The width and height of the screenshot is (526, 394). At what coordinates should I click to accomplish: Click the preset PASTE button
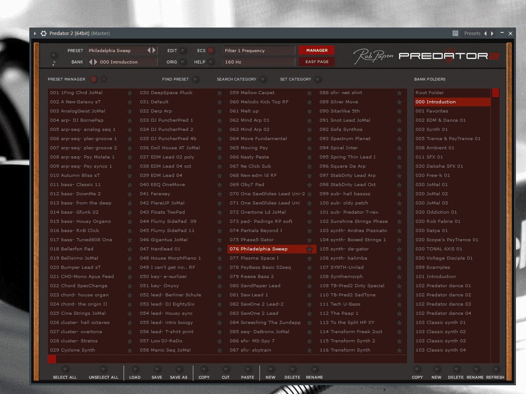(248, 369)
